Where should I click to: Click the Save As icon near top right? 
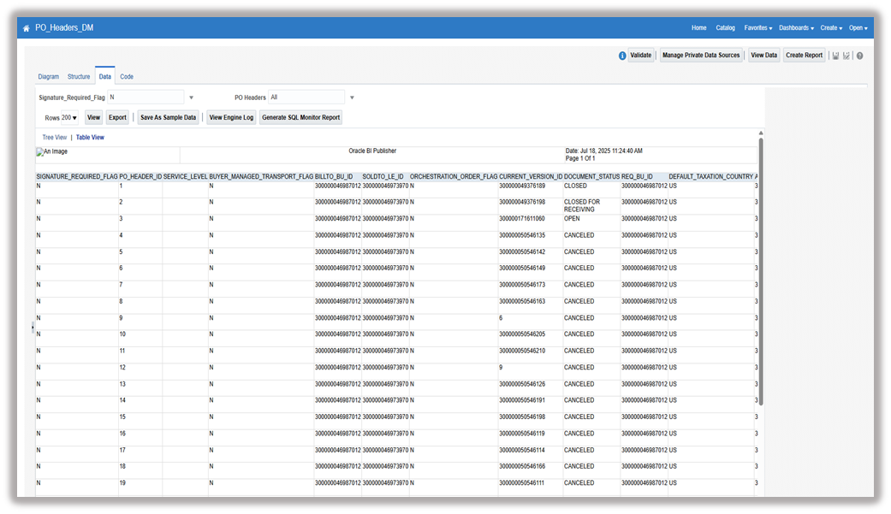(x=846, y=55)
